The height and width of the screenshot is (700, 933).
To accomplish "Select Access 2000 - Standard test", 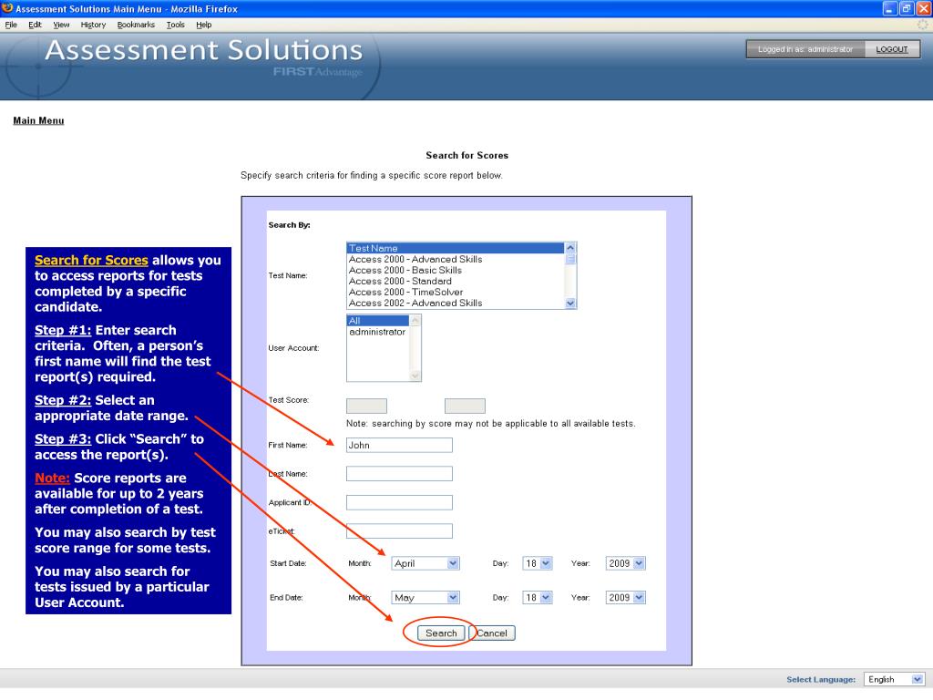I will click(456, 281).
